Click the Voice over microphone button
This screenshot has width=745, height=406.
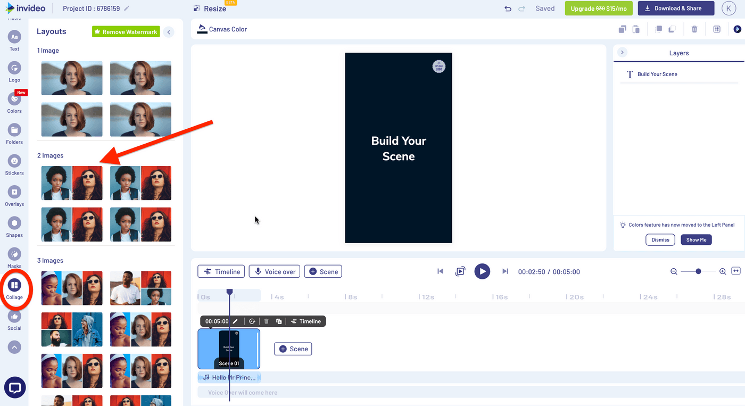click(x=274, y=271)
